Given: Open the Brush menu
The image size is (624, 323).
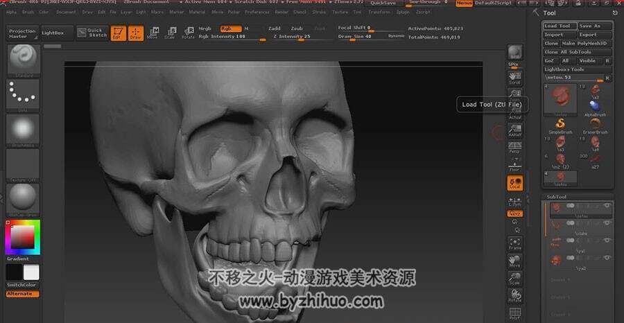Looking at the screenshot, I should tap(28, 12).
